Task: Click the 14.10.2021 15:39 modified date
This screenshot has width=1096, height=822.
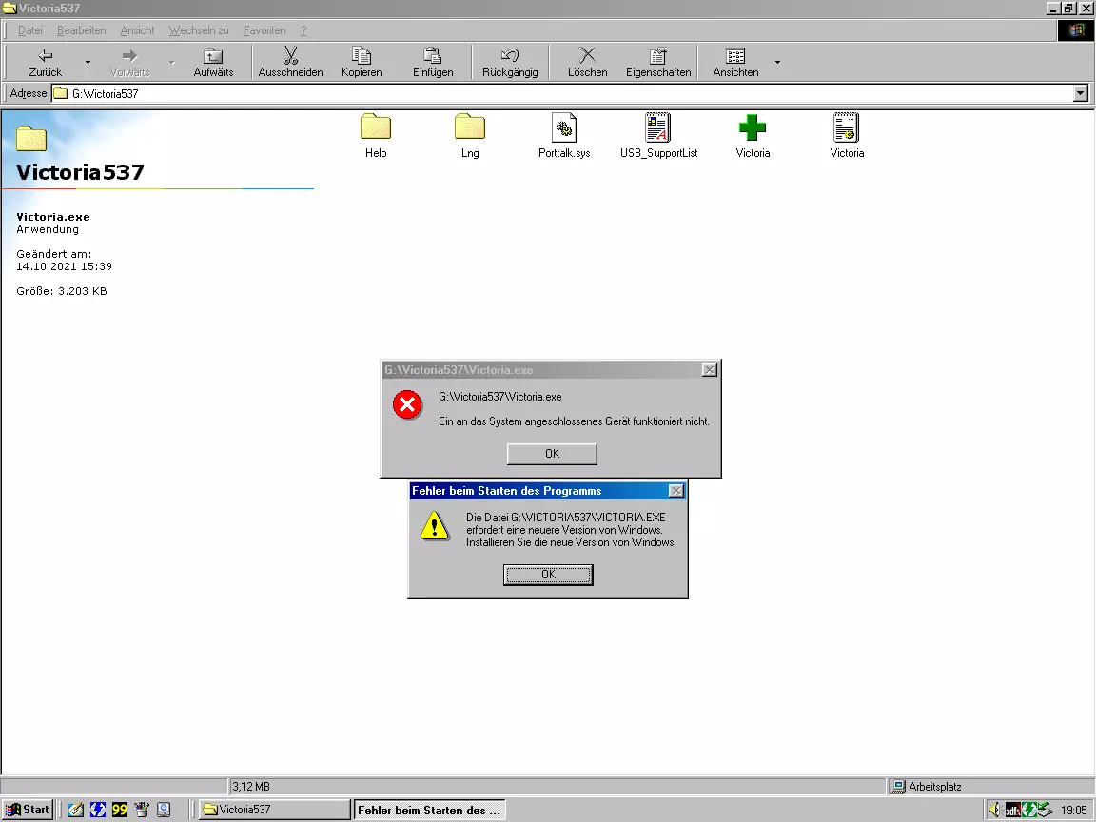Action: coord(64,266)
